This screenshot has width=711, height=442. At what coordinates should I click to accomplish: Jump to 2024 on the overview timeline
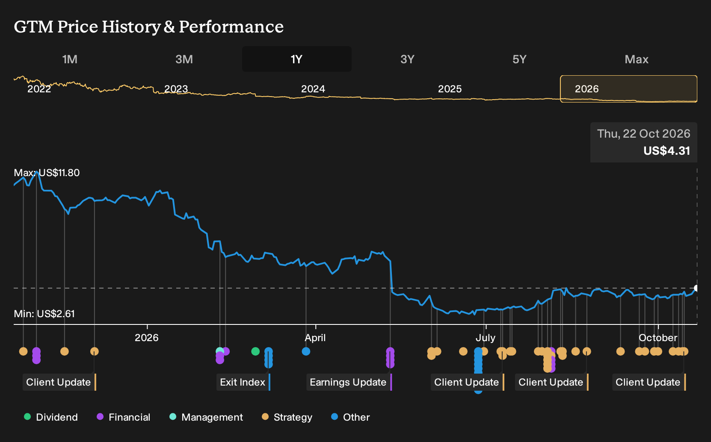point(313,89)
